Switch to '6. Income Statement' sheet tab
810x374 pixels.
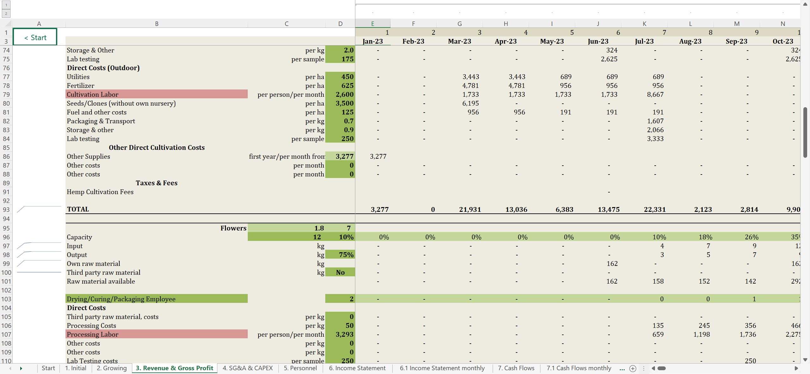click(x=357, y=368)
